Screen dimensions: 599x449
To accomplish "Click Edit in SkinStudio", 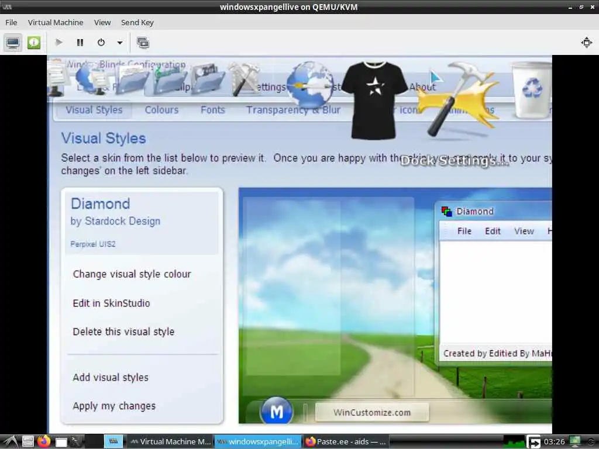I will [111, 303].
